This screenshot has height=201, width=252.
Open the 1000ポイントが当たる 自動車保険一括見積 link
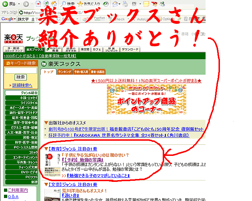click(x=40, y=56)
